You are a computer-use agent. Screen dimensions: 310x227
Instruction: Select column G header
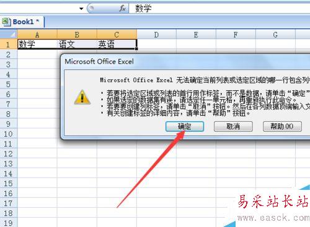(x=275, y=35)
